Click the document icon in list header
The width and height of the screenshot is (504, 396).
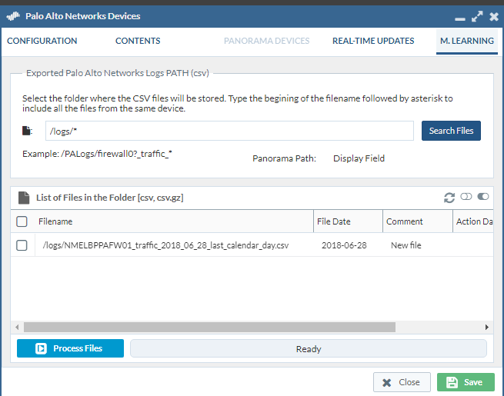click(x=24, y=198)
